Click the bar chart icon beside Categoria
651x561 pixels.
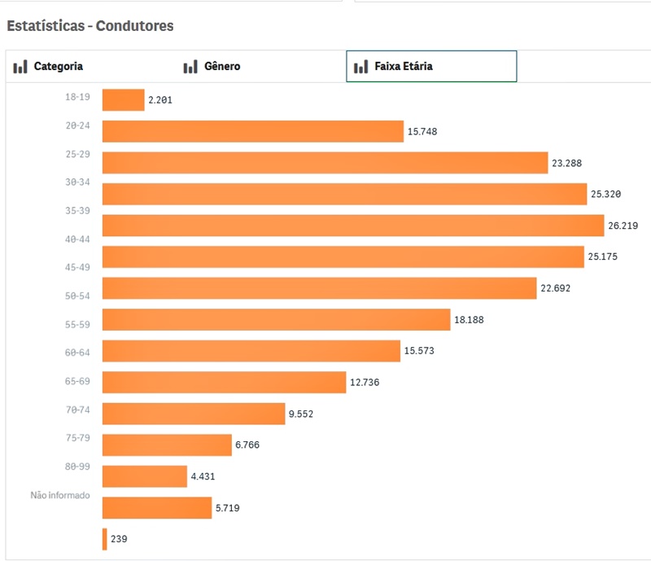[x=20, y=67]
